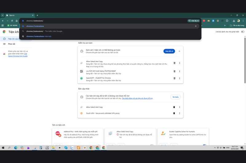Activate the Chế độ AI button in the address bar
The image size is (246, 163).
pos(194,21)
